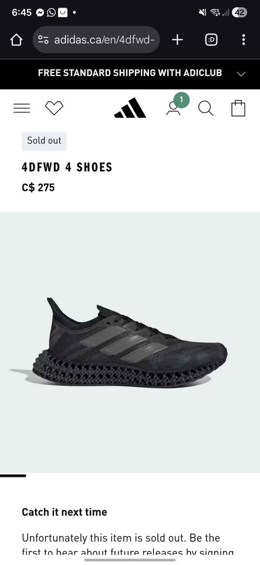This screenshot has width=260, height=565.
Task: Open the search magnifier icon
Action: 206,108
